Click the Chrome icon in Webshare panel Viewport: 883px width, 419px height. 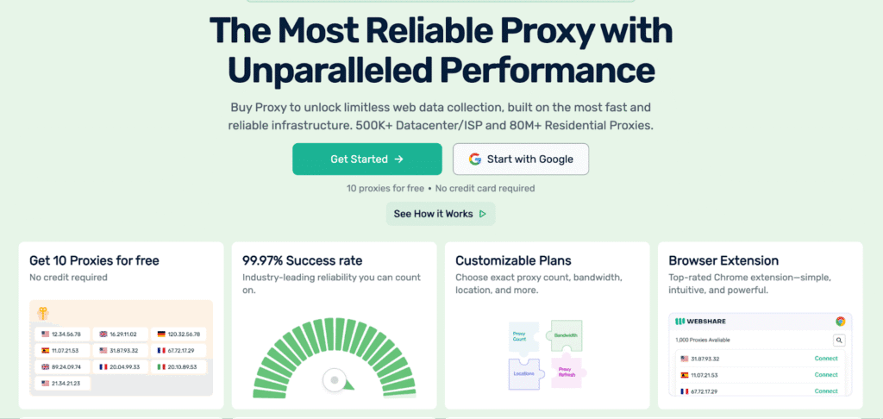coord(840,321)
